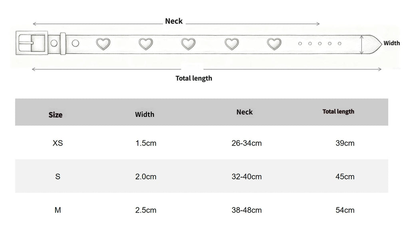Click the Total length column header
The height and width of the screenshot is (242, 409).
[x=338, y=112]
